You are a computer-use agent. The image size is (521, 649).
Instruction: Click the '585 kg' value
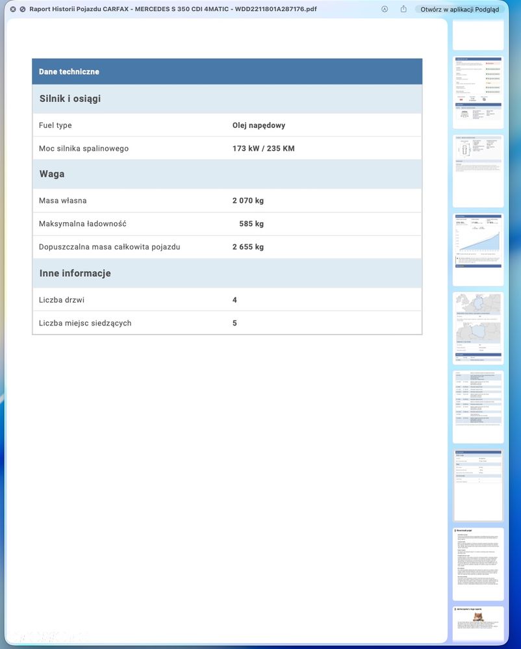point(251,224)
